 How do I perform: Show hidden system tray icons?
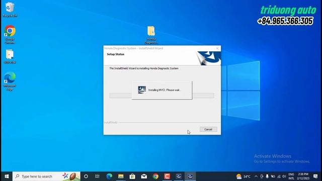[x=256, y=176]
